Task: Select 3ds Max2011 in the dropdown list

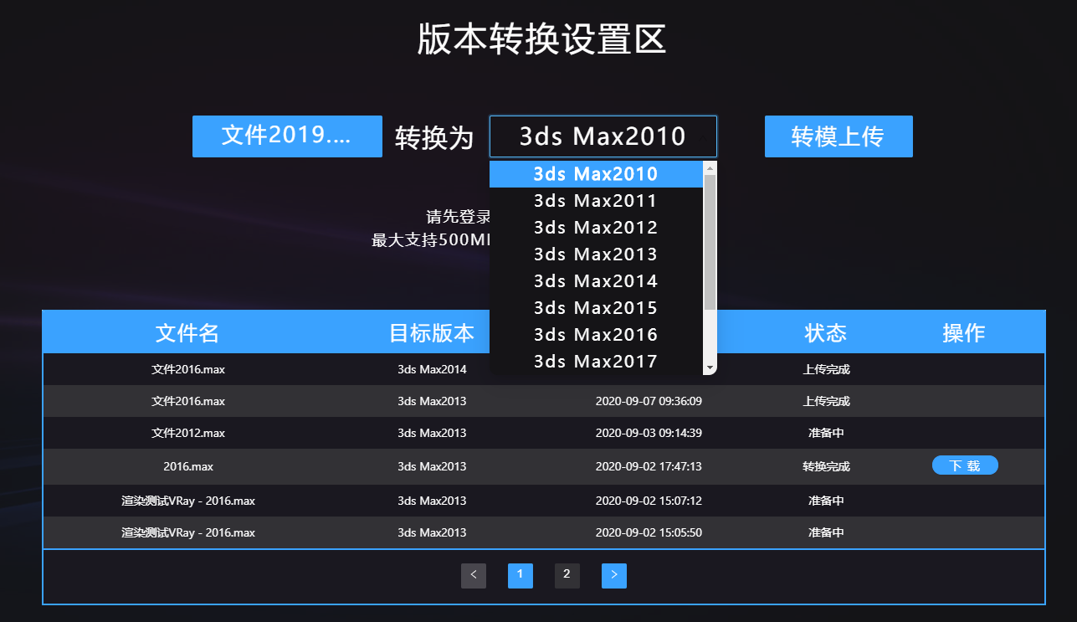Action: [596, 201]
